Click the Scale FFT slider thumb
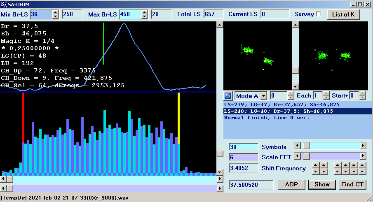 click(x=306, y=156)
